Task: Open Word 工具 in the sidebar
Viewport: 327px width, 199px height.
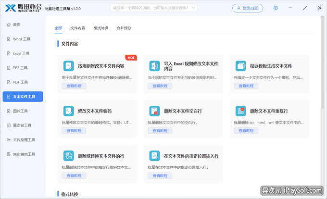Action: (x=23, y=39)
